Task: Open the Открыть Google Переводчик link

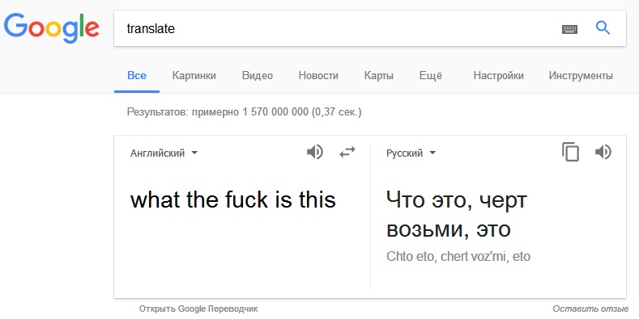Action: (x=198, y=309)
